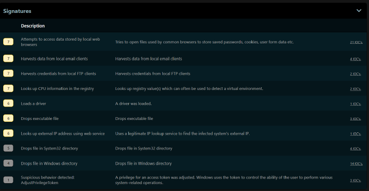Click score badge 6 next to Loads a driver
369x191 pixels.
(x=8, y=103)
